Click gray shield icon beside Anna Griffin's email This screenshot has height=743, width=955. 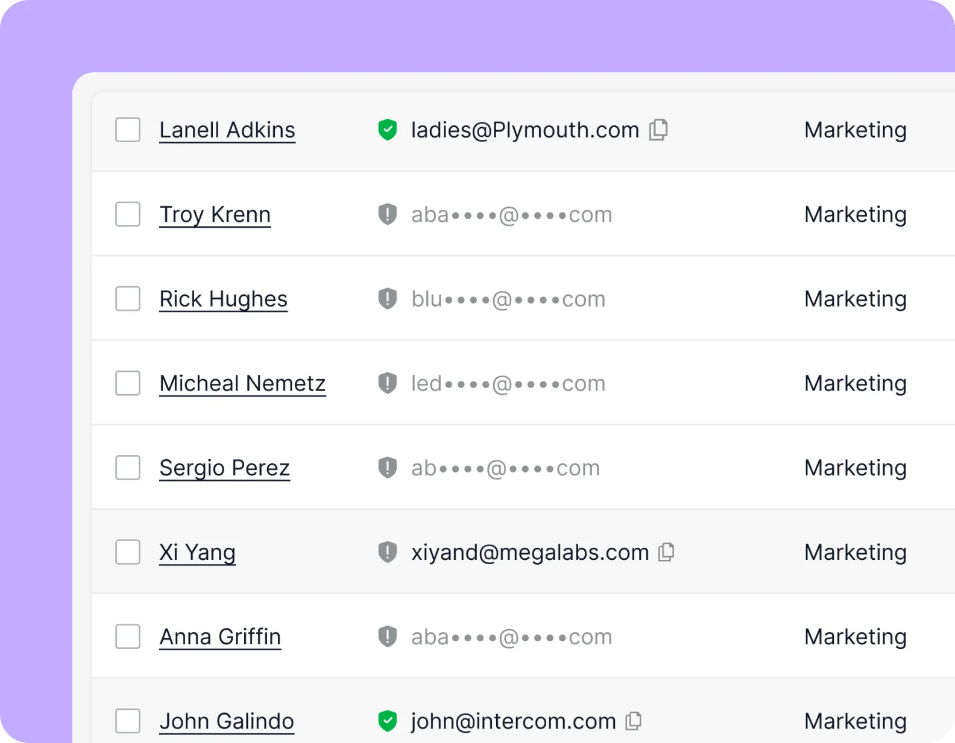[387, 636]
